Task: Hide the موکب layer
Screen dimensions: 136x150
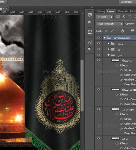Action: (98, 138)
